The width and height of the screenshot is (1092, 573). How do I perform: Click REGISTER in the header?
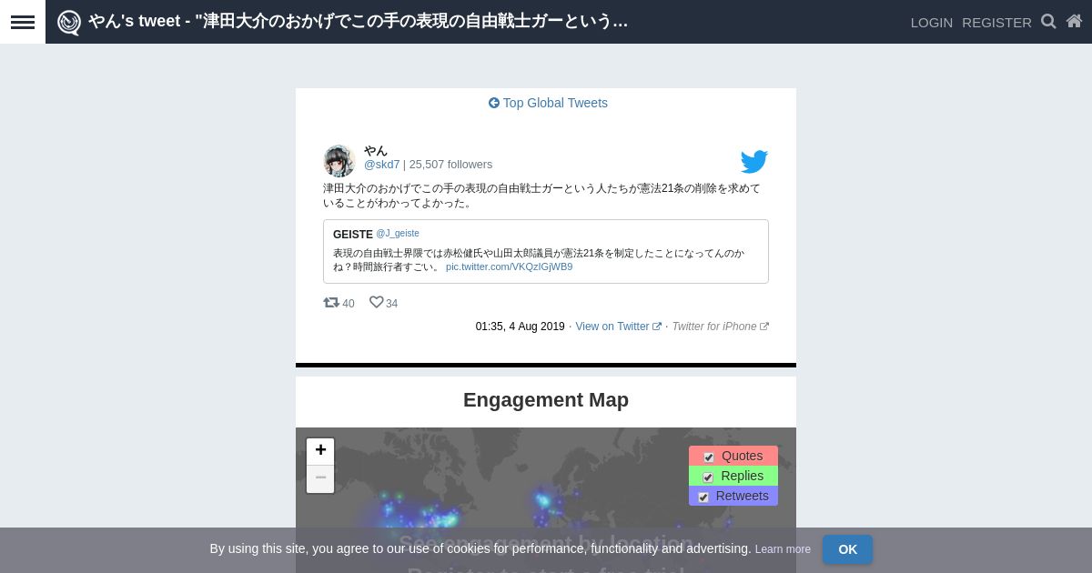(996, 22)
